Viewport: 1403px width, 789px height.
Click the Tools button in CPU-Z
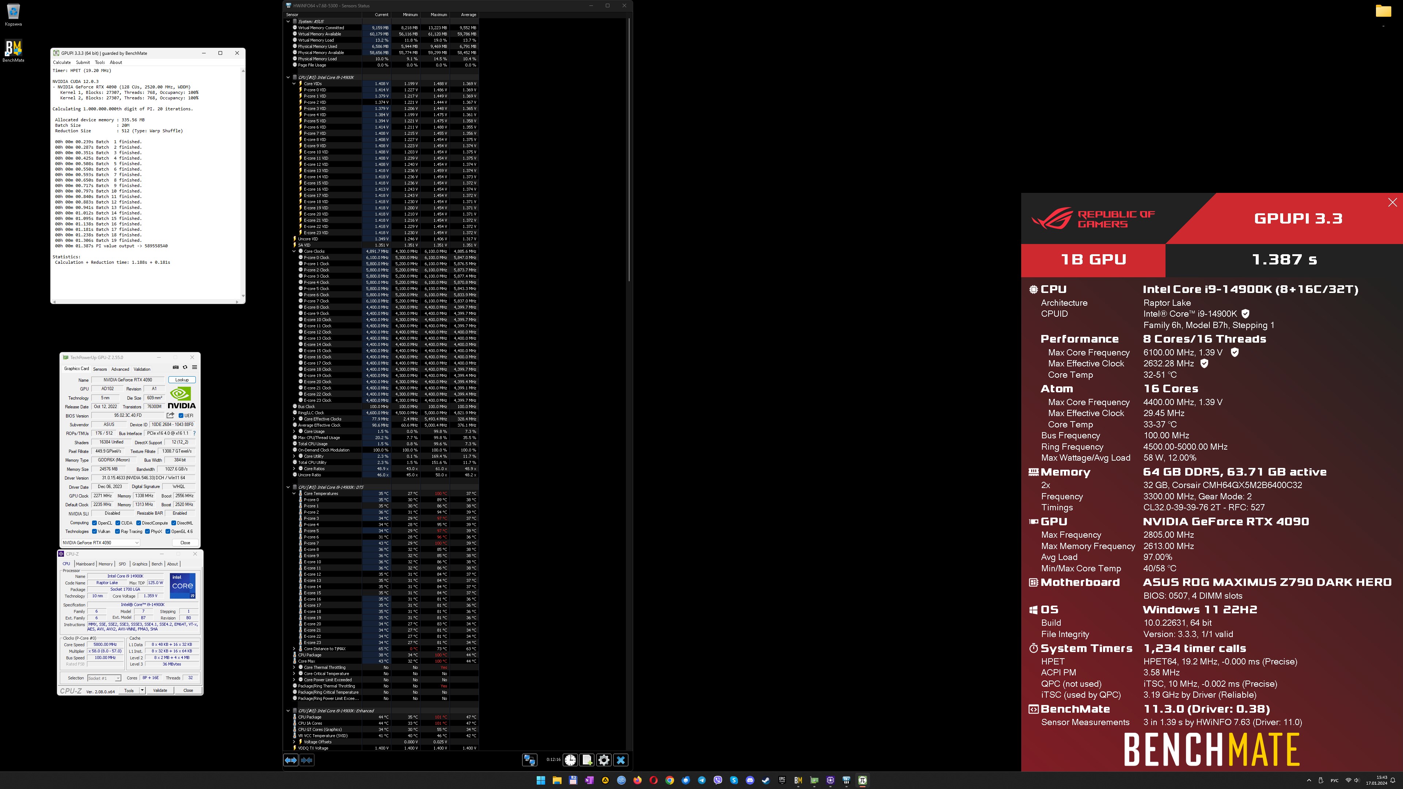pyautogui.click(x=129, y=690)
